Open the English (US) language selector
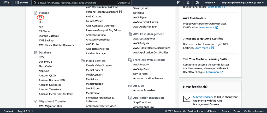The image size is (267, 113). click(x=26, y=111)
